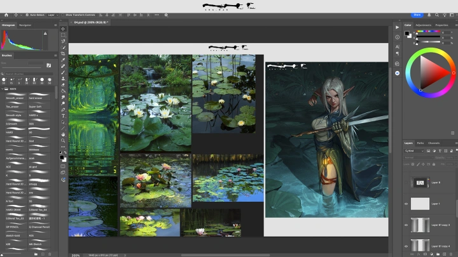Click the new group folder icon in Layers
458x257 pixels.
click(438, 254)
